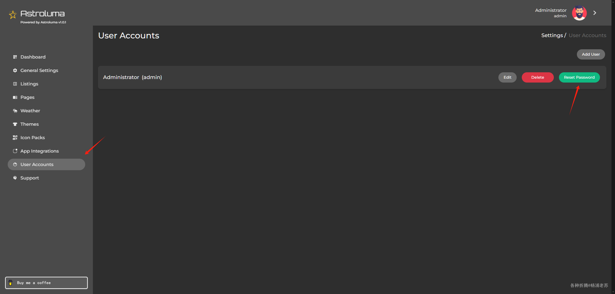The image size is (615, 294).
Task: Click the Icon Packs icon
Action: 15,138
